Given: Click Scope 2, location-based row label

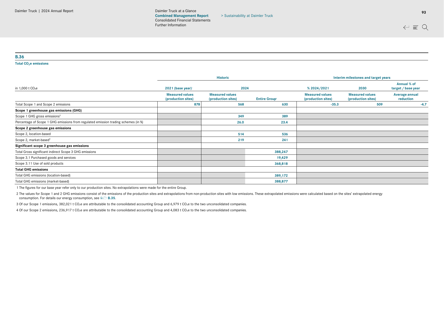Looking at the screenshot, I should [x=33, y=134].
